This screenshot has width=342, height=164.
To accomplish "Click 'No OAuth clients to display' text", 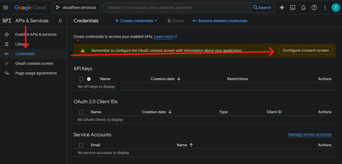I will (100, 120).
